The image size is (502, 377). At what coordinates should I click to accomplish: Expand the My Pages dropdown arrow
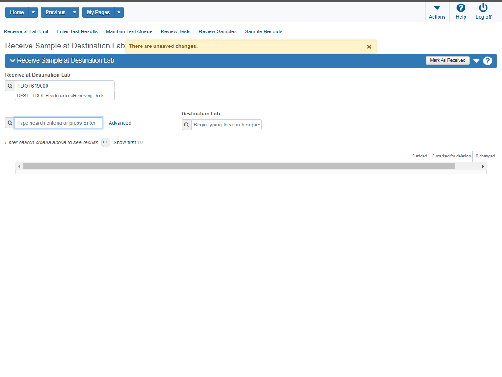click(119, 12)
